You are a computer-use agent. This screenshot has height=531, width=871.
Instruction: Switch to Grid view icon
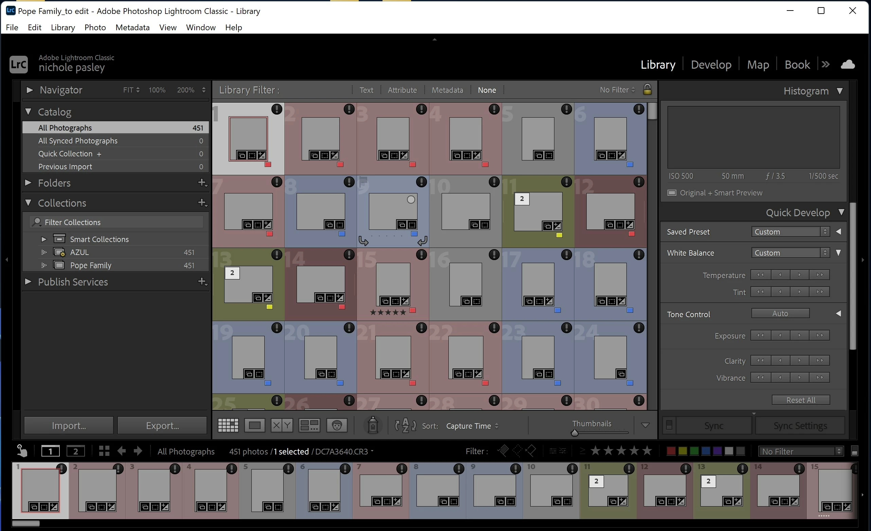[x=228, y=425]
